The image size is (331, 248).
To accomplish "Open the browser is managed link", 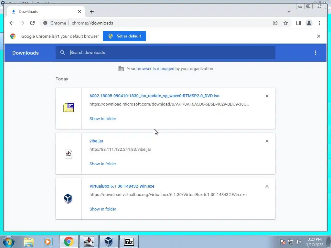I will point(155,69).
